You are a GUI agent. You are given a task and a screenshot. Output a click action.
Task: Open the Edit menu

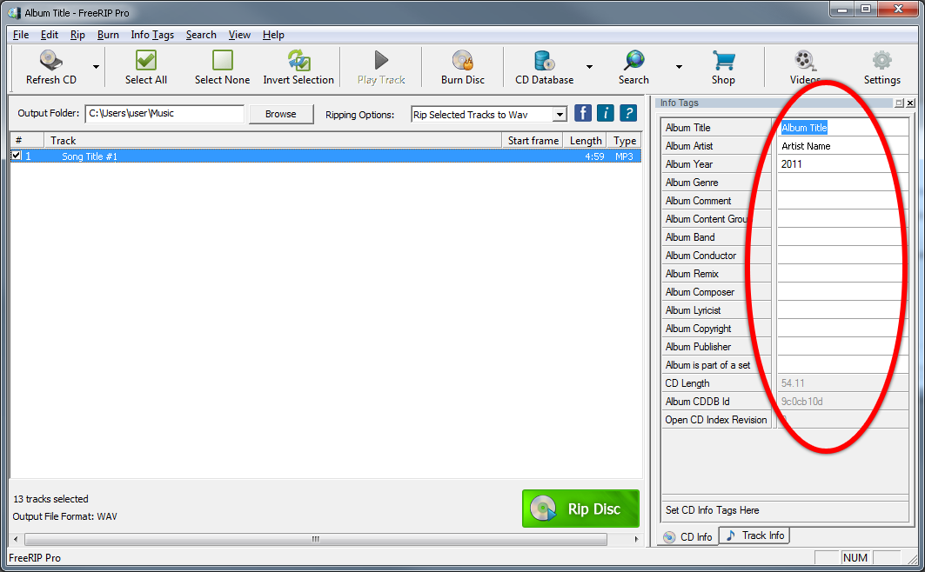[50, 35]
